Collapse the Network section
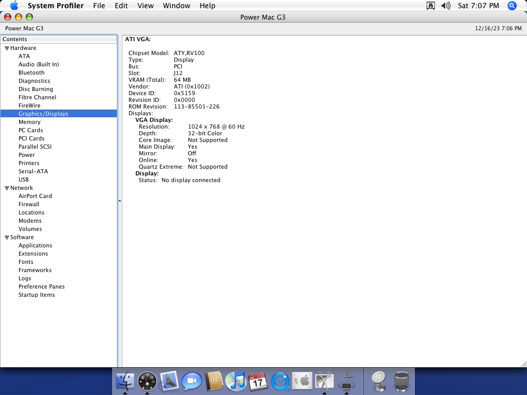 (x=7, y=188)
